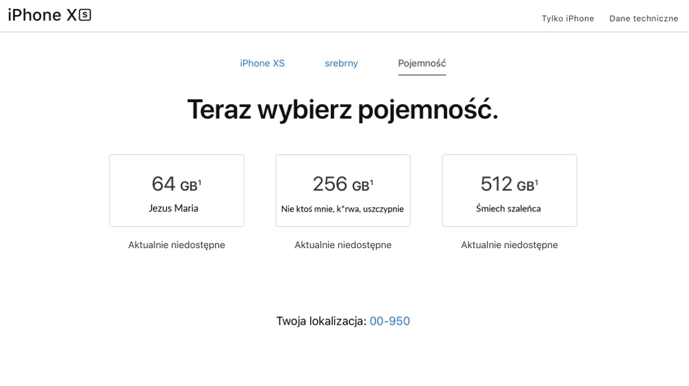Click 'Aktualnie niedostępne' under 512 GB
Screen dimensions: 689x386
point(509,245)
